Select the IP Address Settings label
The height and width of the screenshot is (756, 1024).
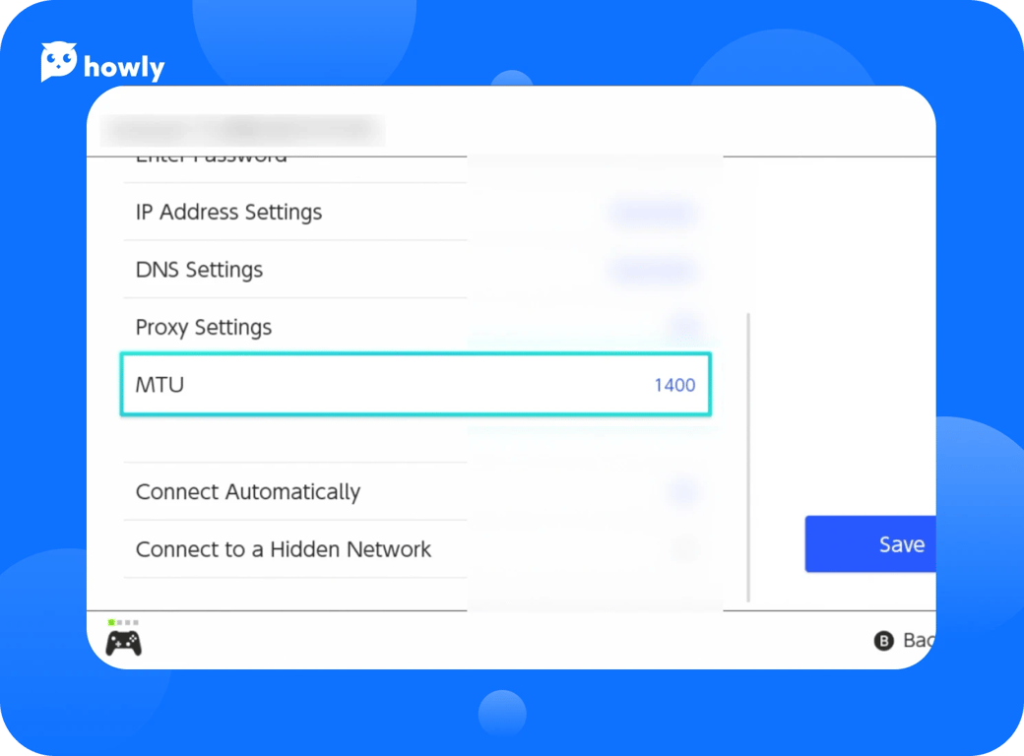(228, 212)
